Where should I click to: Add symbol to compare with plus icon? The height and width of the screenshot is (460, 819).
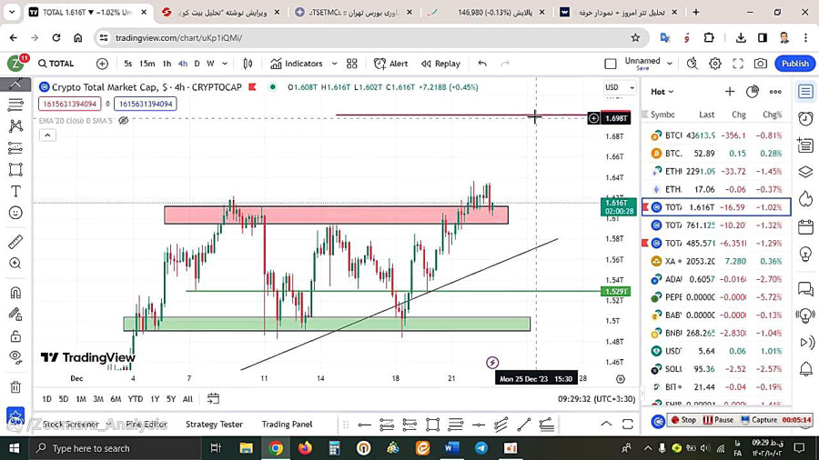(x=102, y=64)
